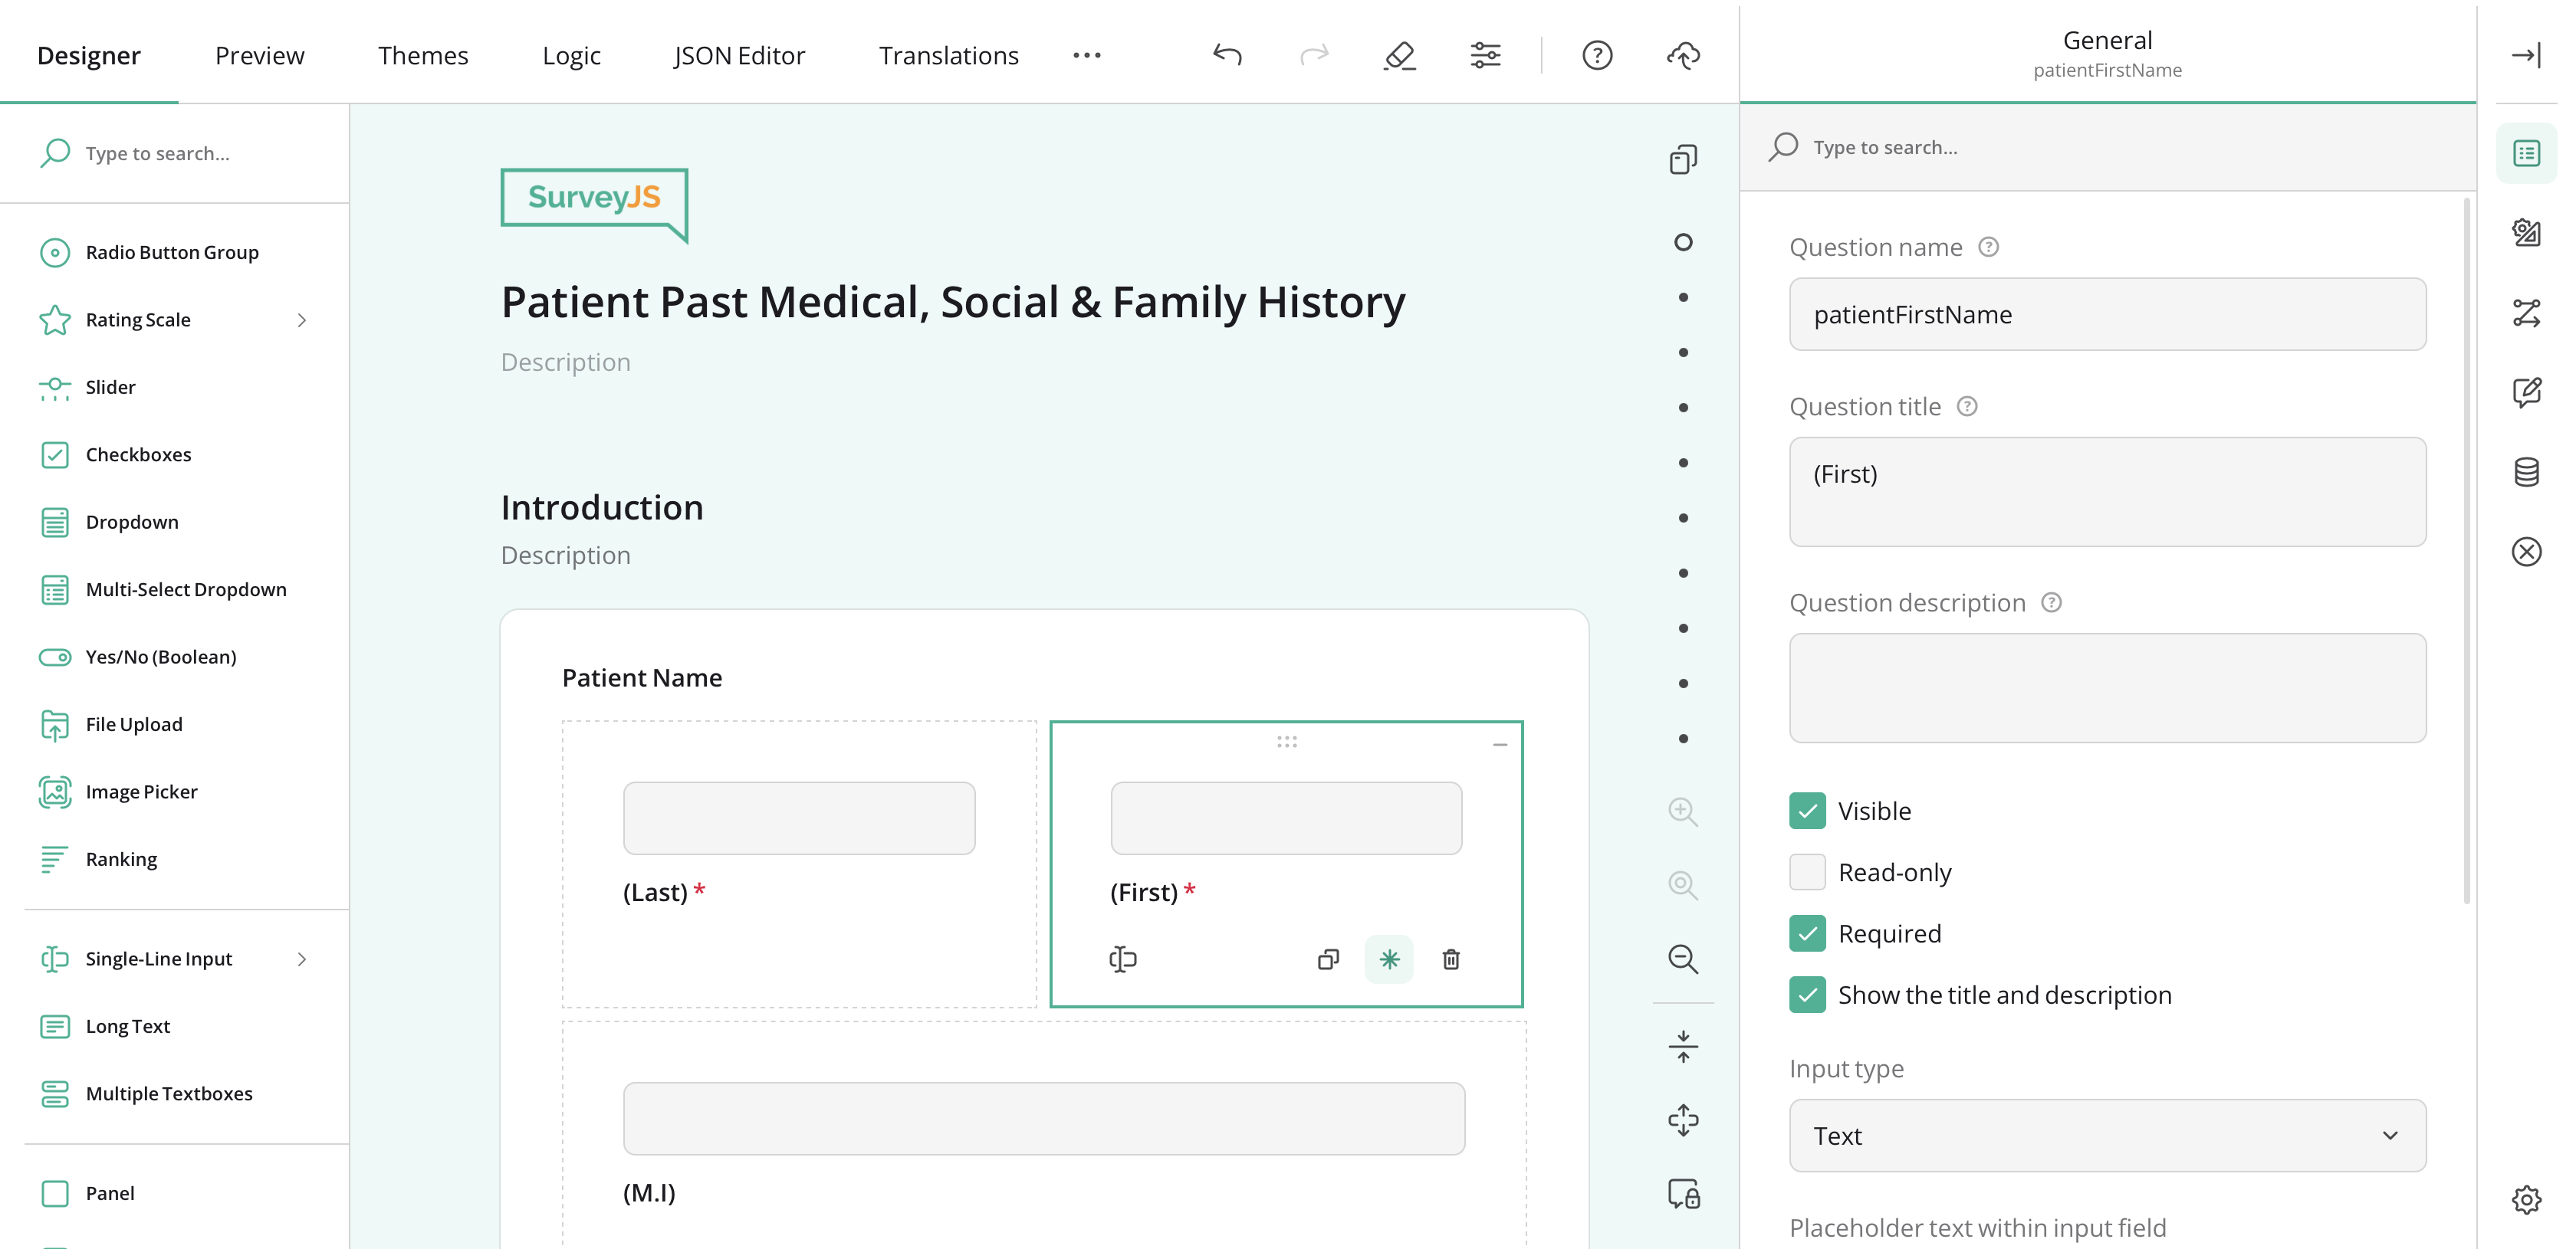Open the Logic tab
The height and width of the screenshot is (1249, 2576).
click(x=571, y=56)
